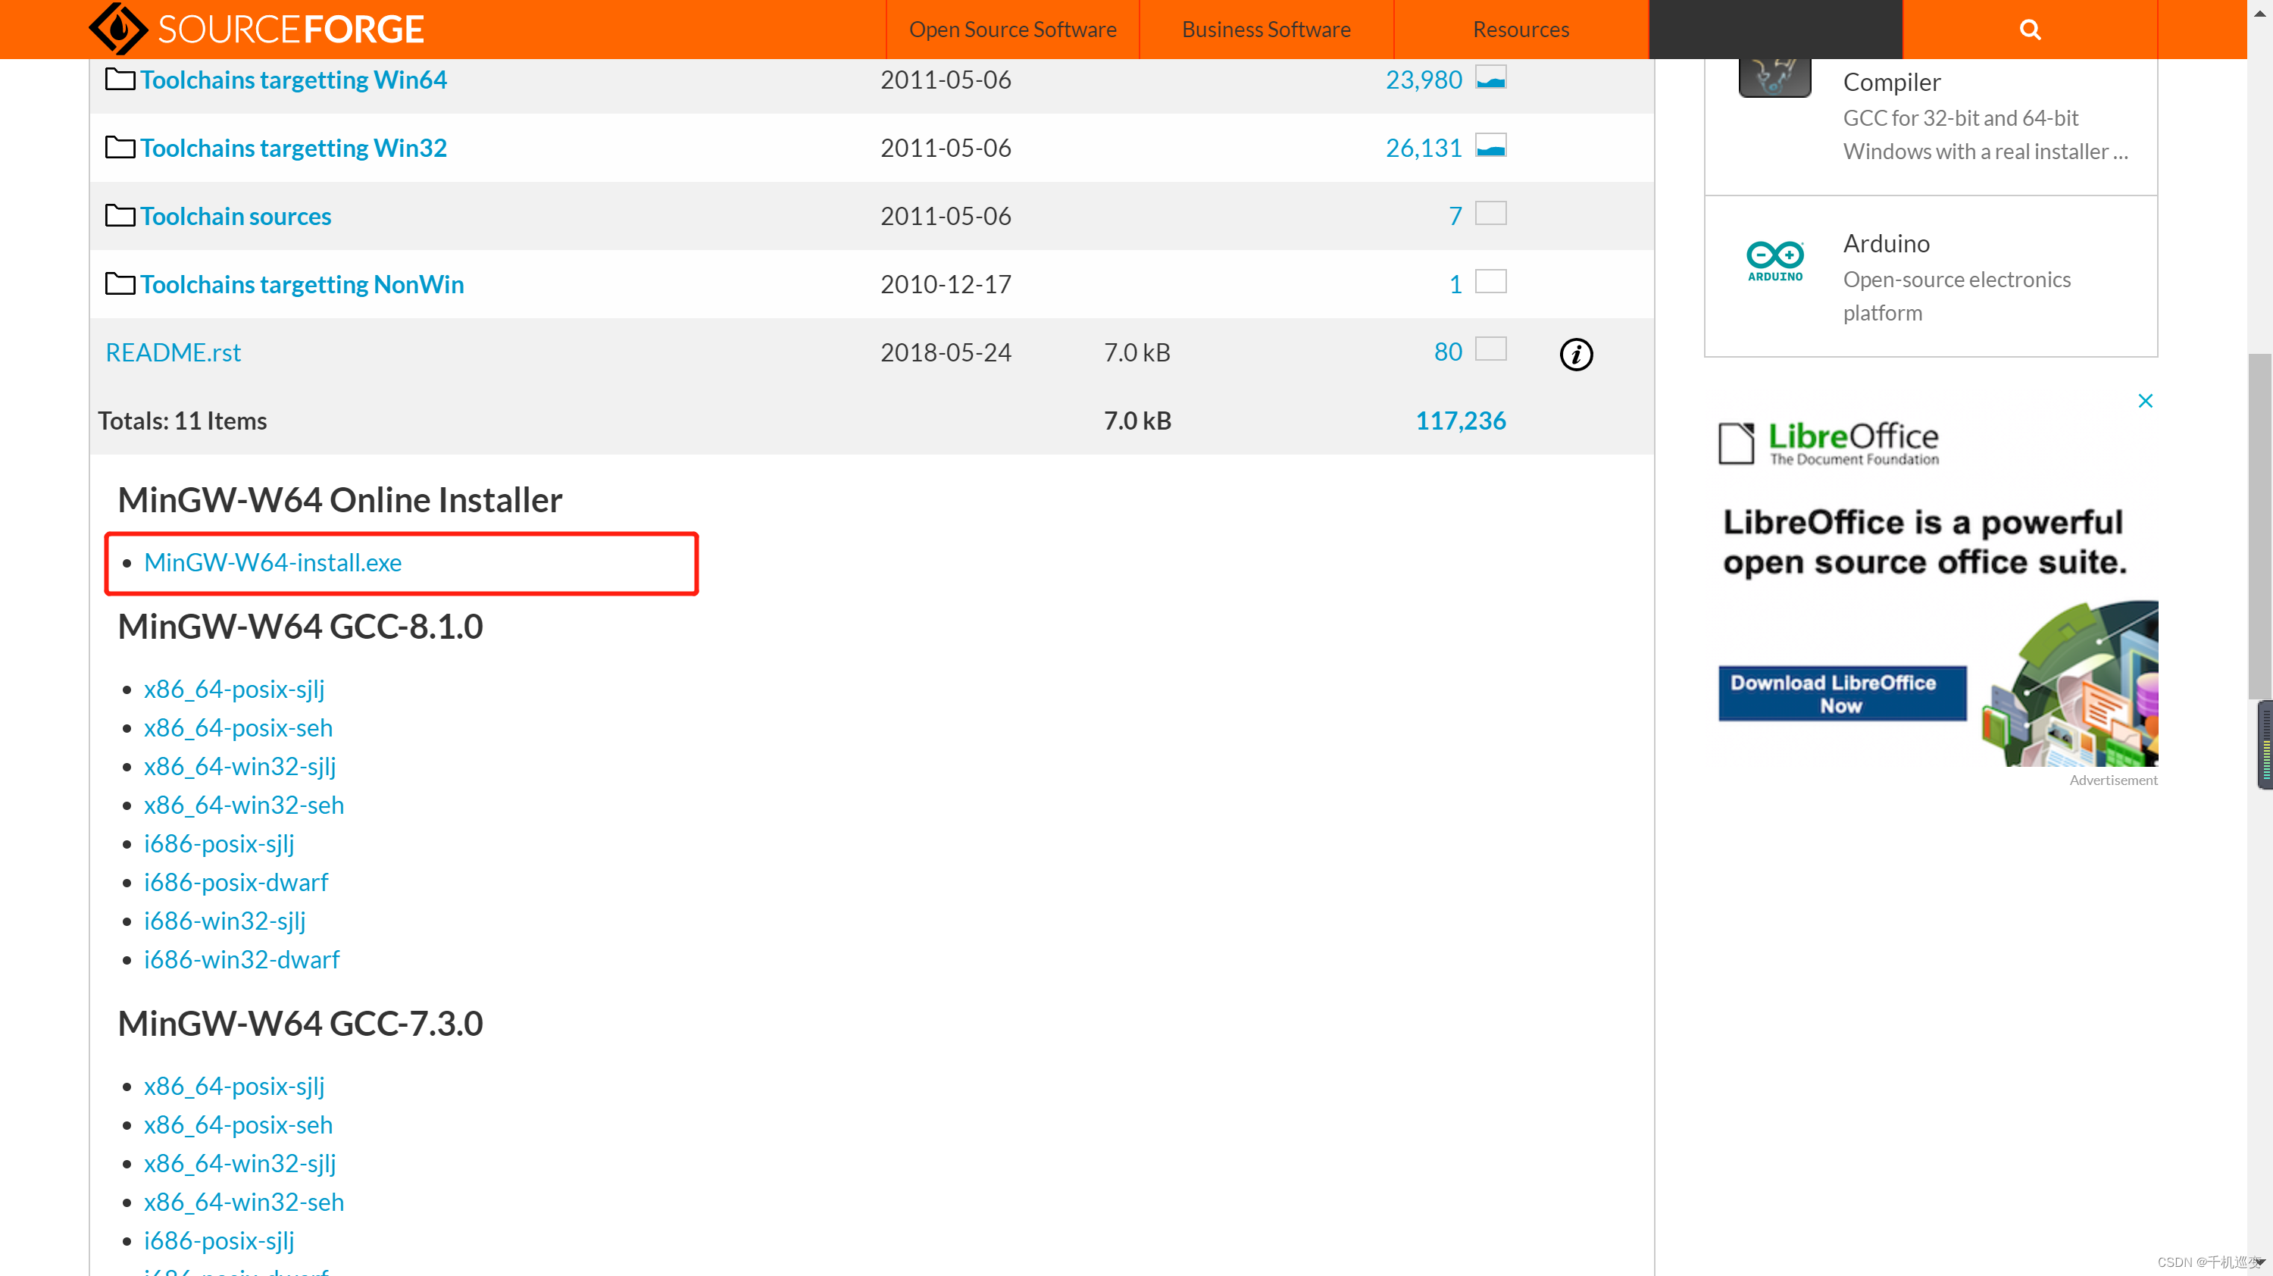Image resolution: width=2273 pixels, height=1276 pixels.
Task: Click folder icon beside Toolchains targetting NonWin
Action: [120, 283]
